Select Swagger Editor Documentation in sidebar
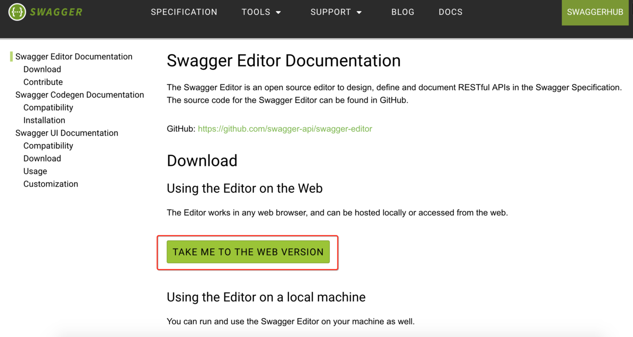The width and height of the screenshot is (633, 337). tap(74, 57)
